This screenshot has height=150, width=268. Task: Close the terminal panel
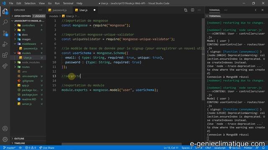click(x=263, y=10)
